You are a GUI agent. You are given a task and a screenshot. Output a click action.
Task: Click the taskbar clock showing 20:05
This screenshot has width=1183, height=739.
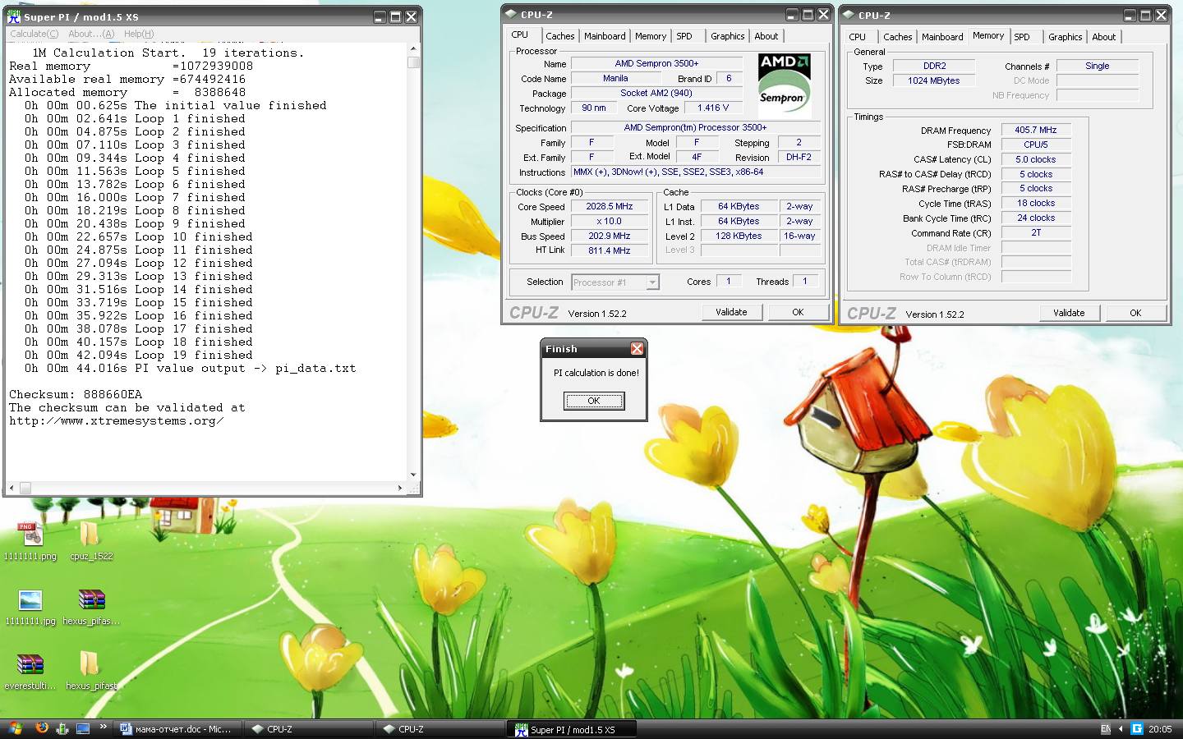(1160, 729)
